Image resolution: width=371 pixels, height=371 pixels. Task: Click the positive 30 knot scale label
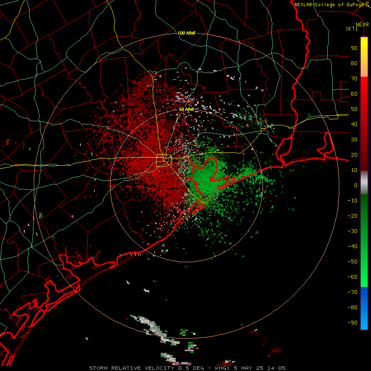click(354, 140)
